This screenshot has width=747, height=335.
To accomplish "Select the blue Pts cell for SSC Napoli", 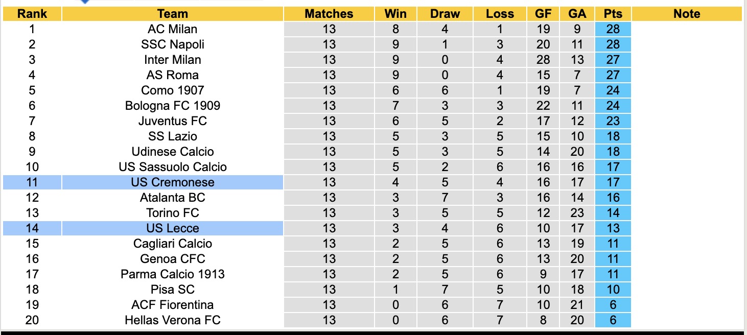I will pos(613,44).
